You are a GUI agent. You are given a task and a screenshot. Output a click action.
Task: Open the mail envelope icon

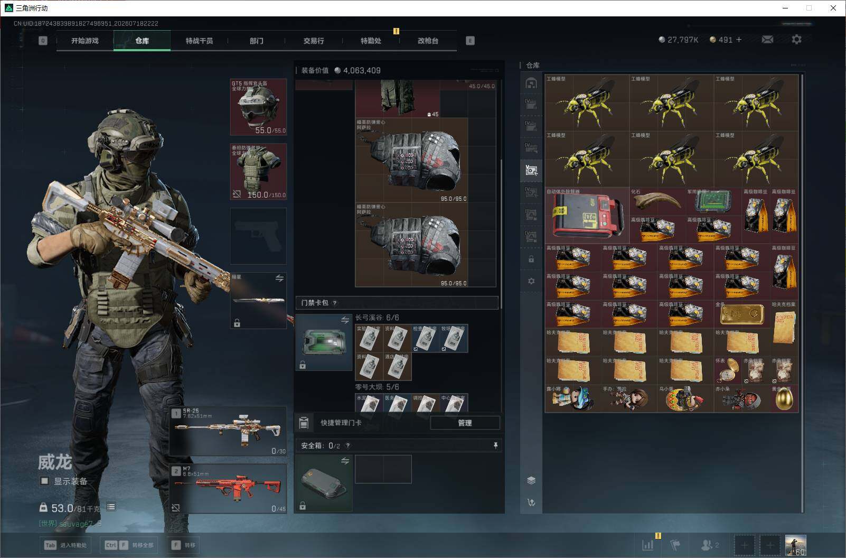pyautogui.click(x=767, y=40)
